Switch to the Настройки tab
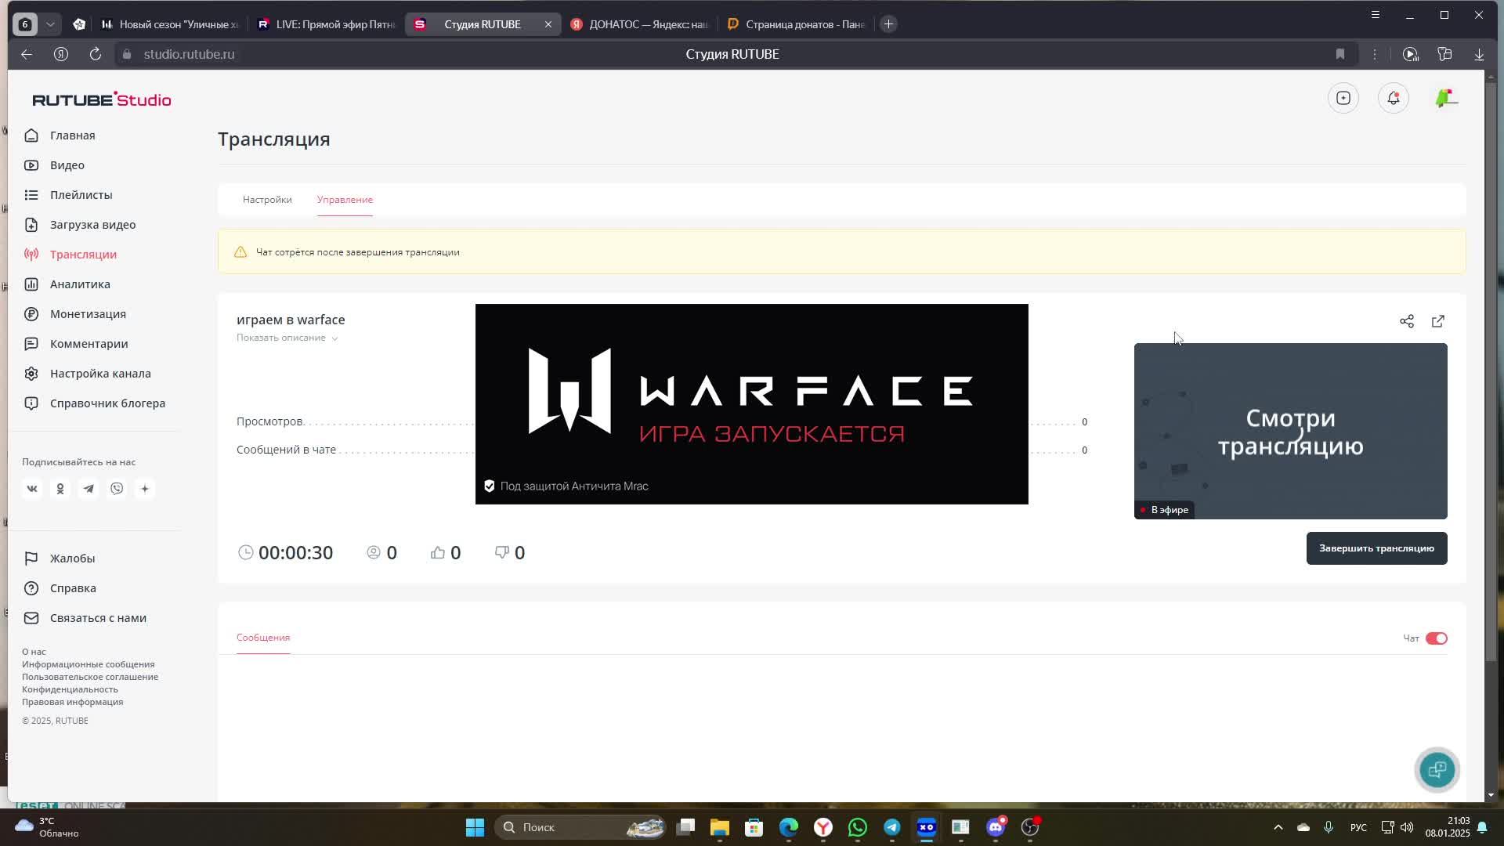Screen dimensions: 1504x846 [267, 200]
